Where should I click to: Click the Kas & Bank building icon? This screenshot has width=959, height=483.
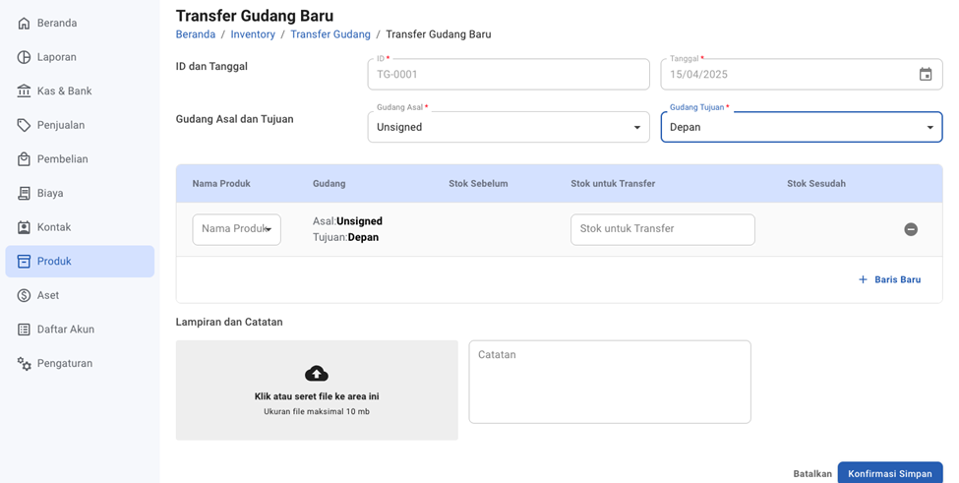24,91
